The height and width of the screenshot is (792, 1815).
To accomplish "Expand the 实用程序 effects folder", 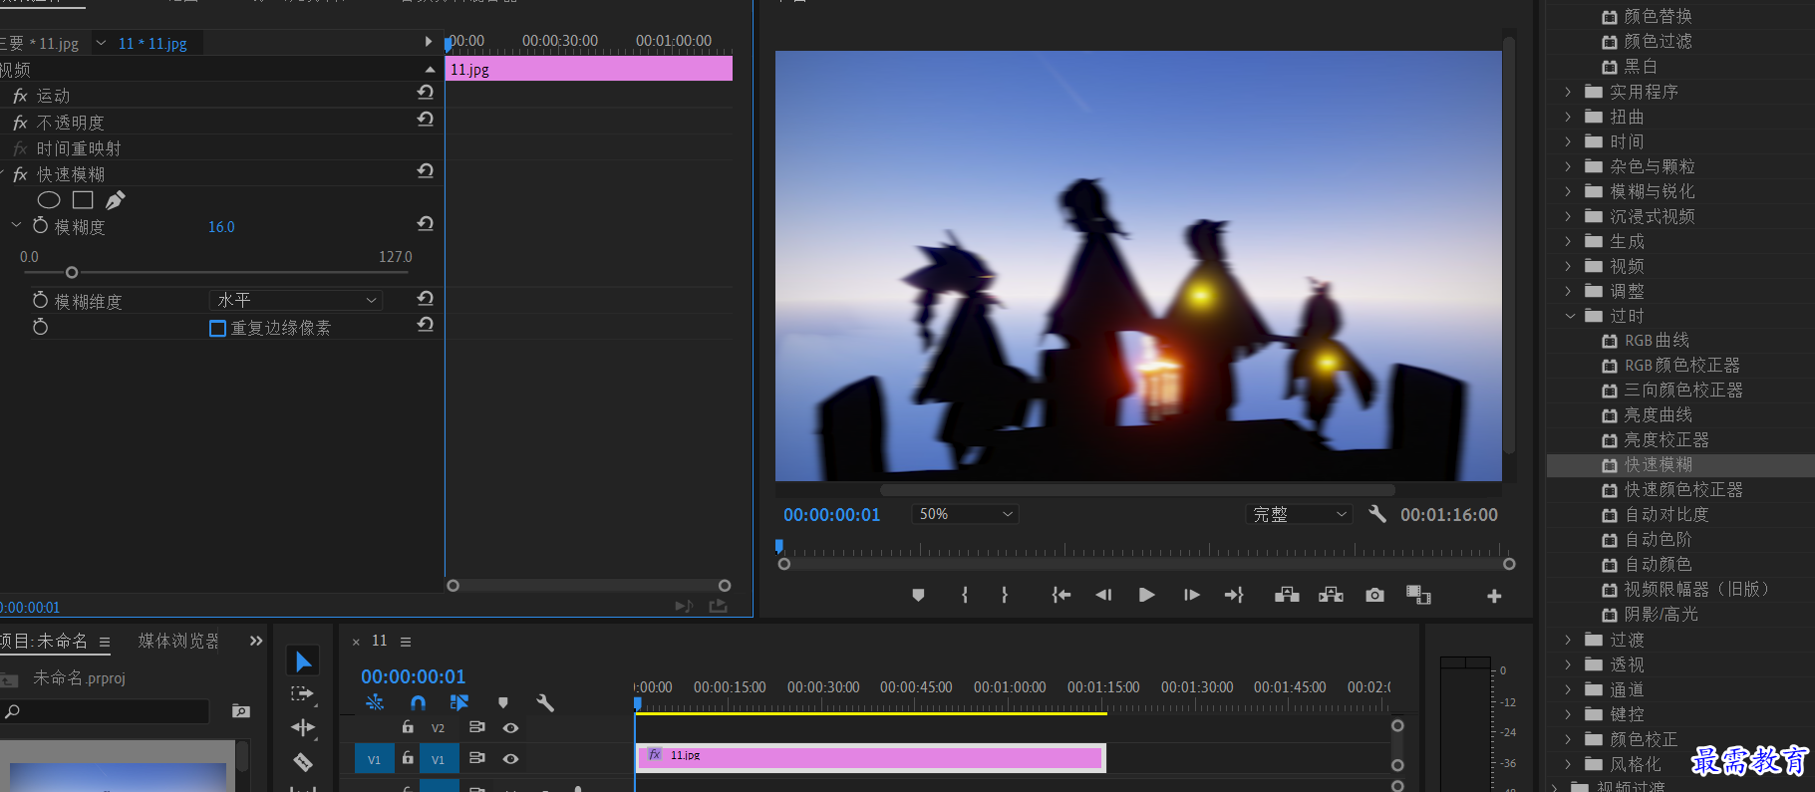I will (1568, 92).
